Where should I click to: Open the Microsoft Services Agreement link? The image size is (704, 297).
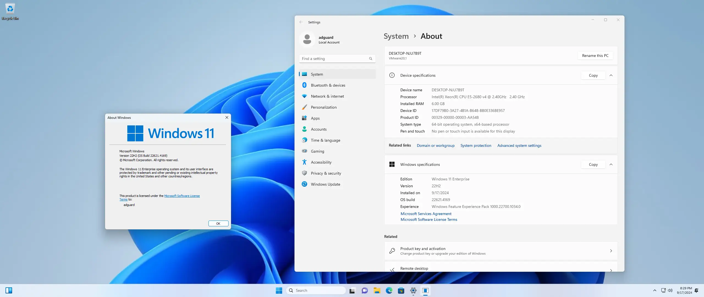point(426,213)
